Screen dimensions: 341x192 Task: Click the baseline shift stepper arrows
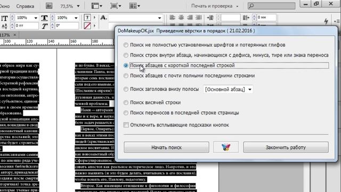(x=12, y=26)
